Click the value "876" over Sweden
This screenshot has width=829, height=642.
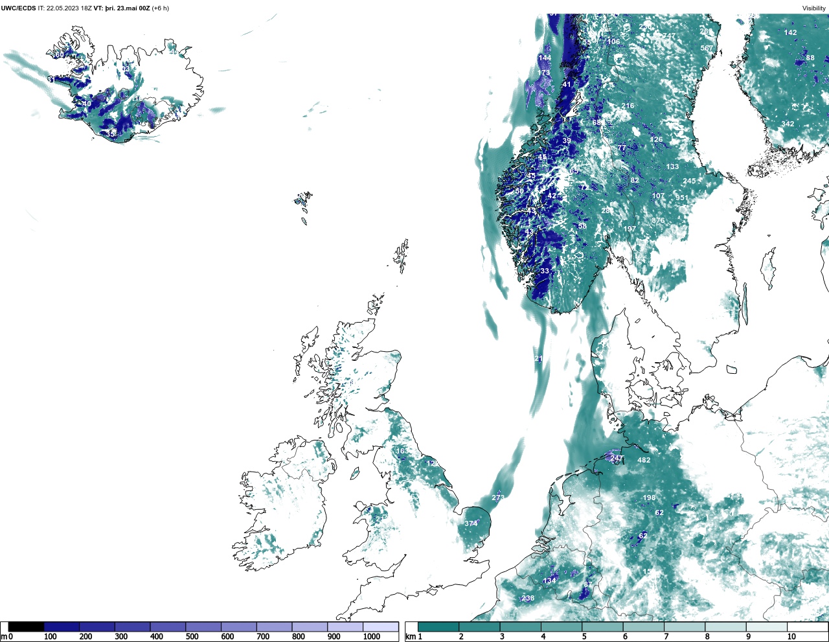tap(658, 220)
